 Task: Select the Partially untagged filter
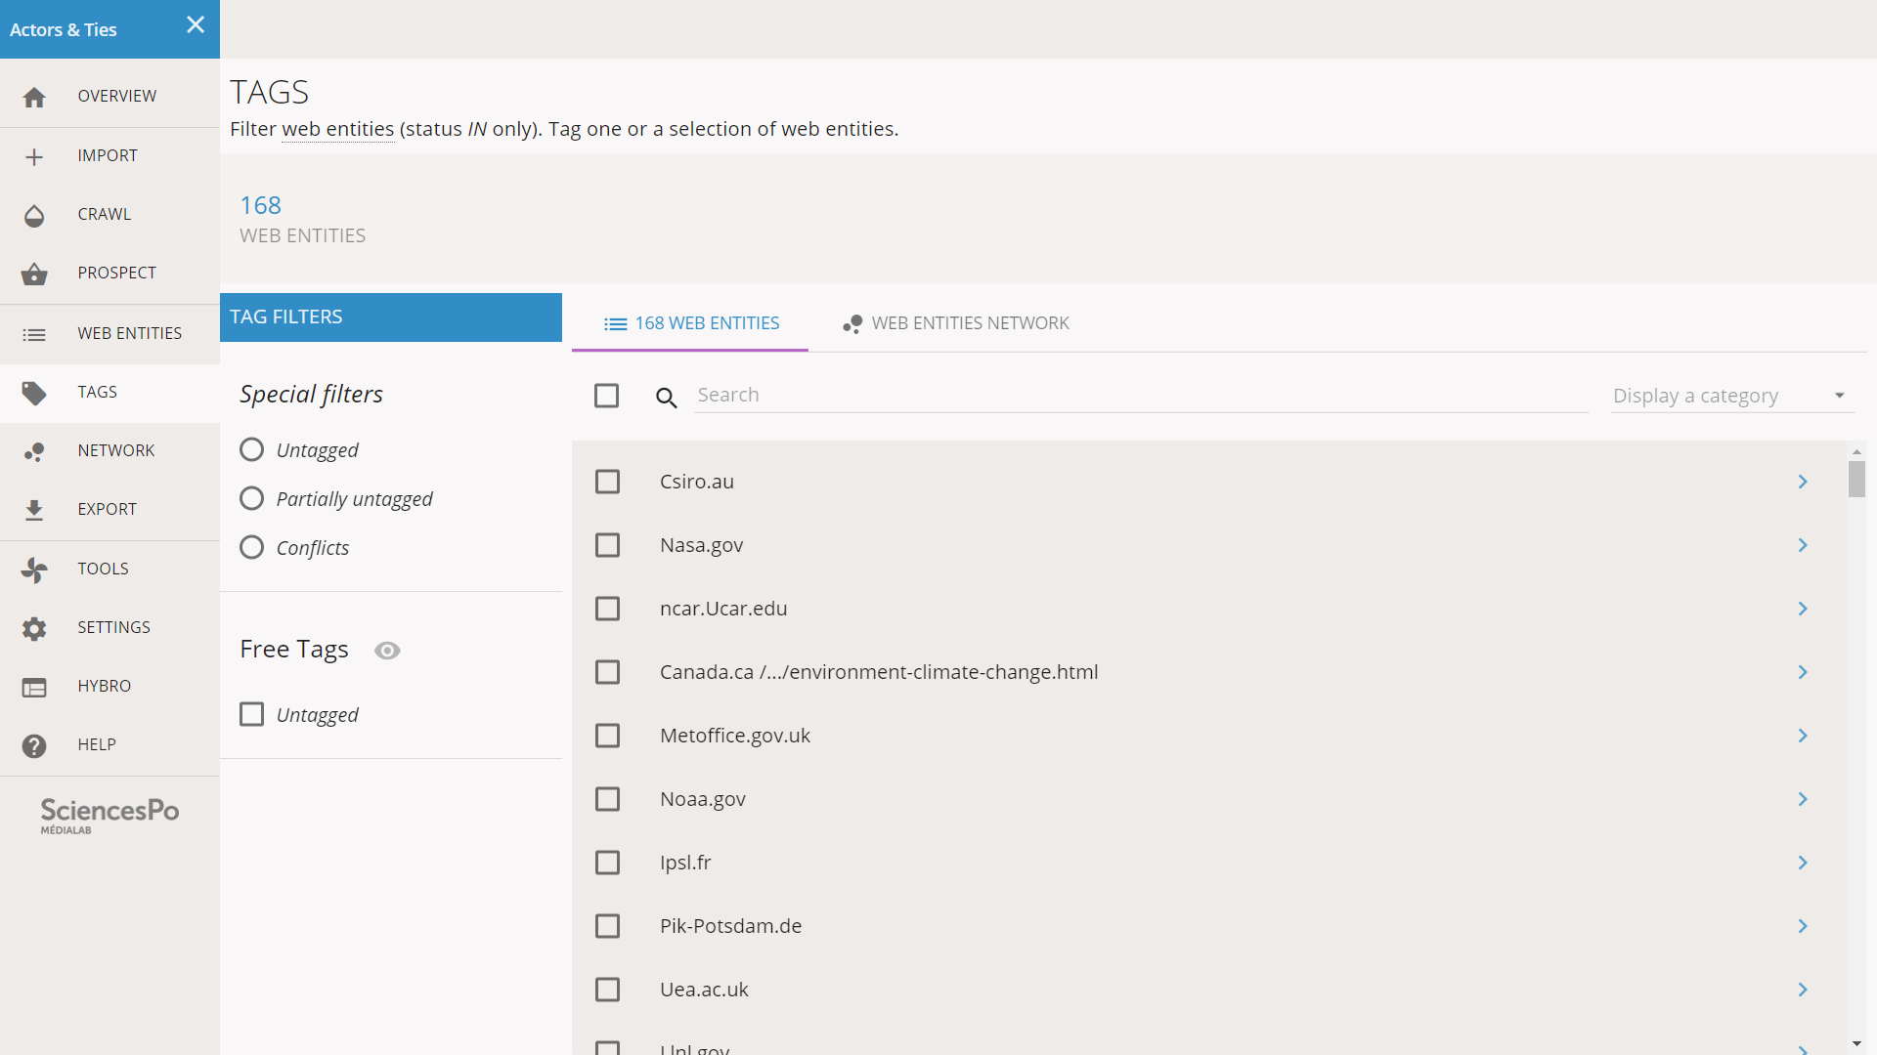(251, 498)
